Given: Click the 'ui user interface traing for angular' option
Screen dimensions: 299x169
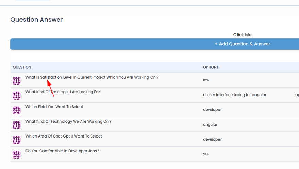Looking at the screenshot, I should click(234, 95).
